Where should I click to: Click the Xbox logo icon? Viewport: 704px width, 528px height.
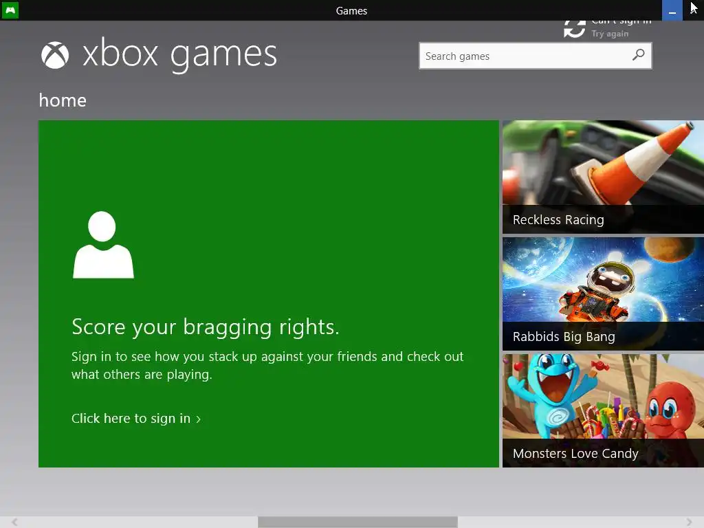tap(55, 55)
